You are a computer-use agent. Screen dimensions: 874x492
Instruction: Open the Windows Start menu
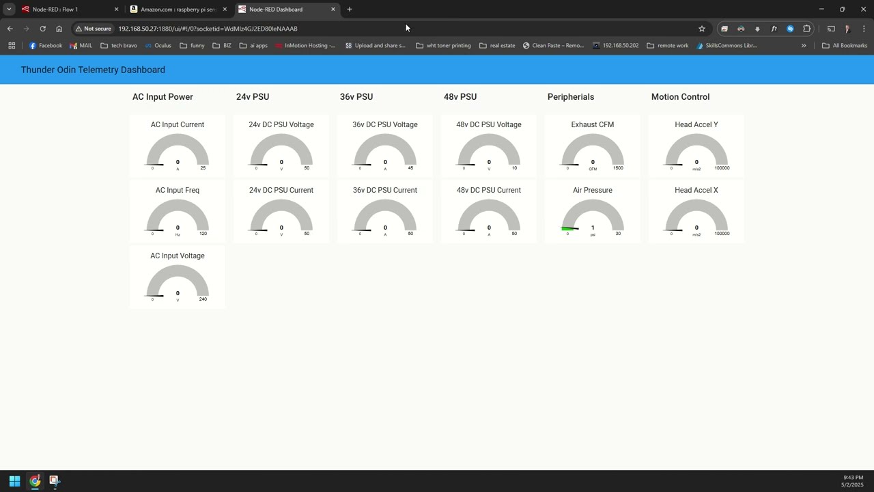coord(14,481)
